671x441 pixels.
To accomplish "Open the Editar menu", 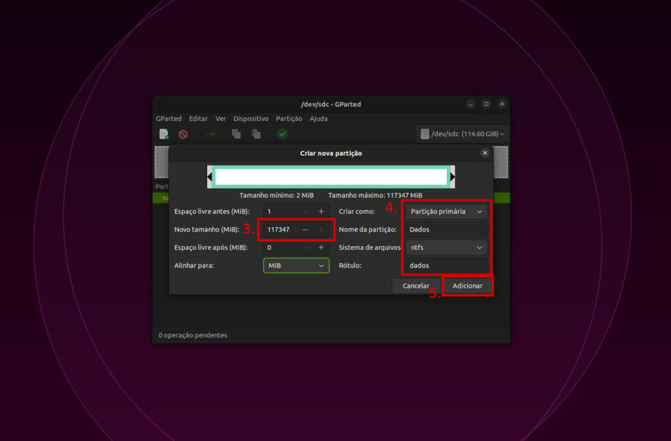I will pos(199,118).
